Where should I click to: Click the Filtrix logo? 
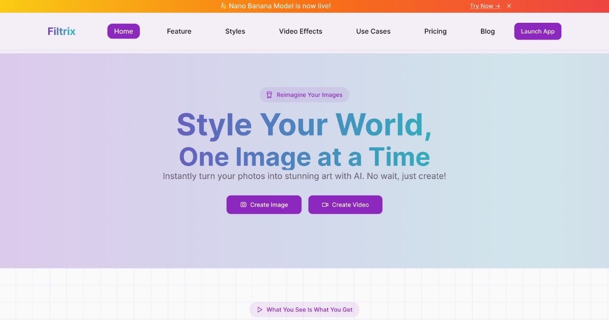(61, 31)
